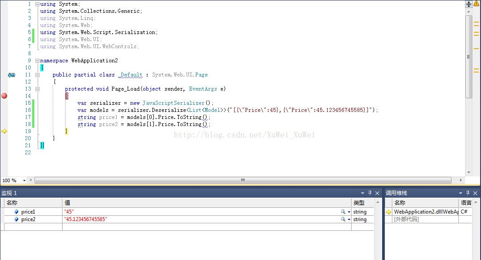Screen dimensions: 481x260
Task: Close the call stack panel
Action: click(475, 193)
